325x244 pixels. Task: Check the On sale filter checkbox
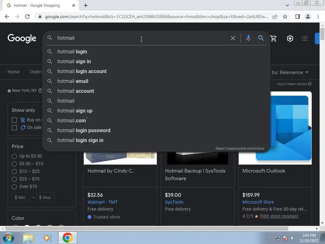14,128
